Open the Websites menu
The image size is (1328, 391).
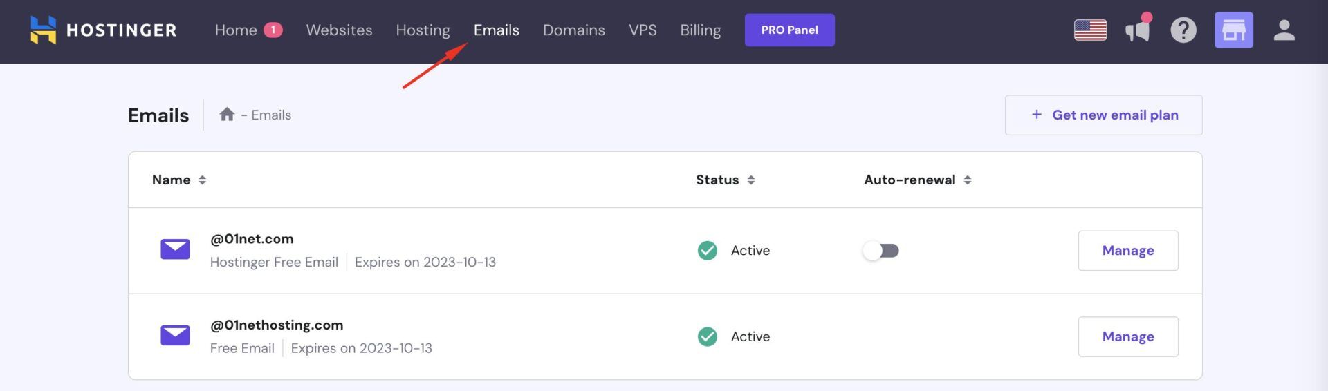coord(339,30)
